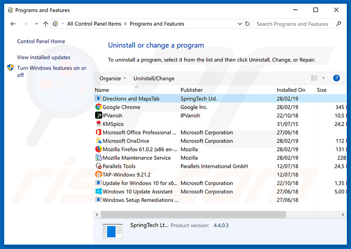Expand the address bar history dropdown
Viewport: 351px width, 249px height.
pos(239,24)
